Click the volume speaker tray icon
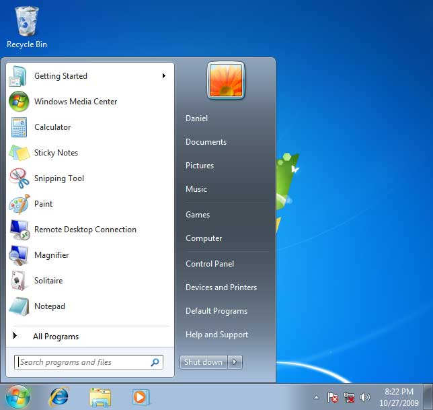The height and width of the screenshot is (410, 433). pos(365,398)
